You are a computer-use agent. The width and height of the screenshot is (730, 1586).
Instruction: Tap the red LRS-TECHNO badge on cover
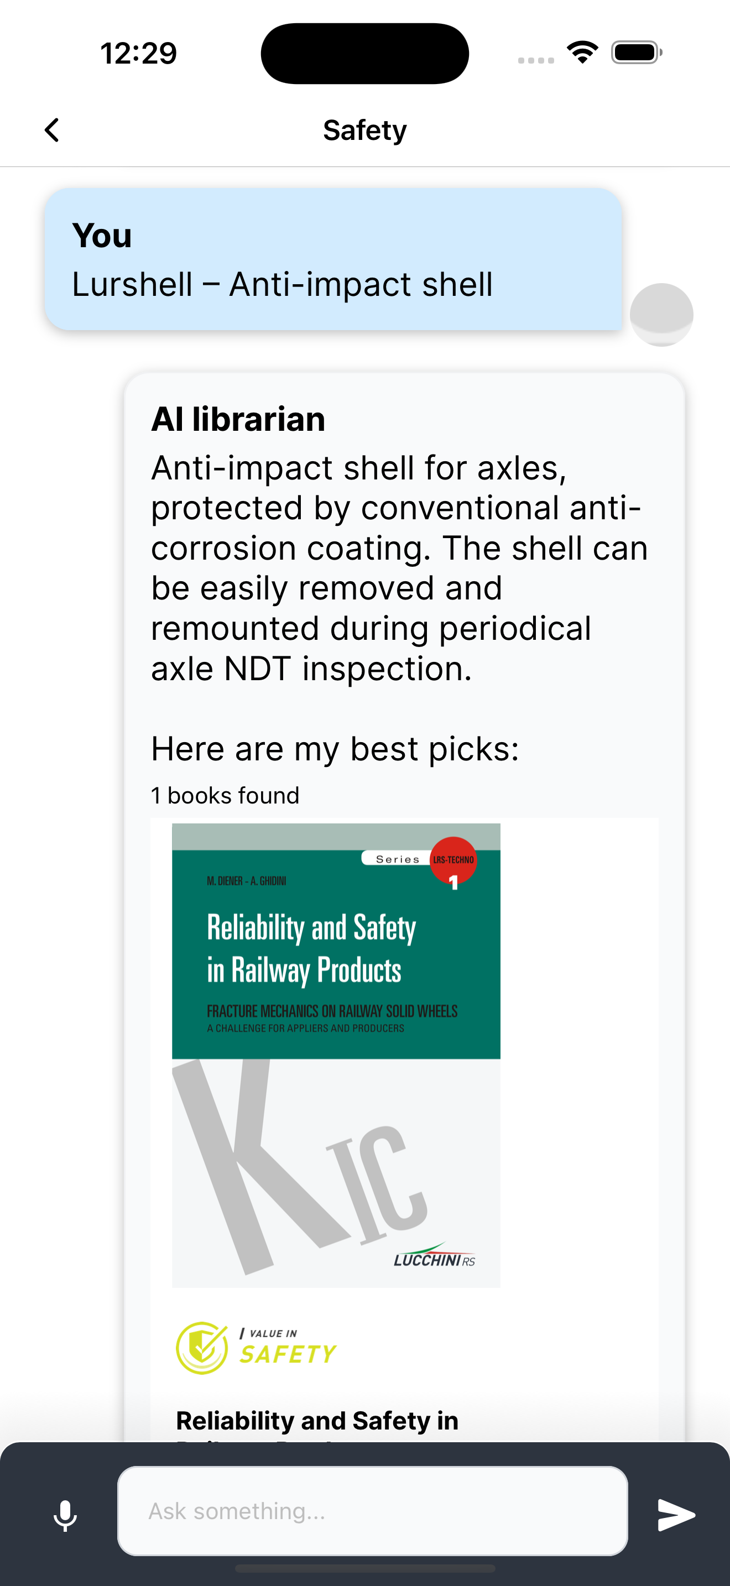click(453, 860)
